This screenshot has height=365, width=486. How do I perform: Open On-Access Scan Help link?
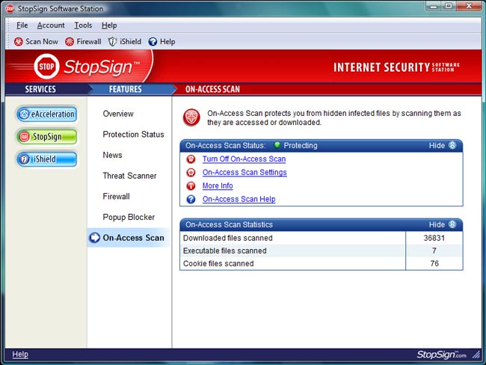(239, 199)
